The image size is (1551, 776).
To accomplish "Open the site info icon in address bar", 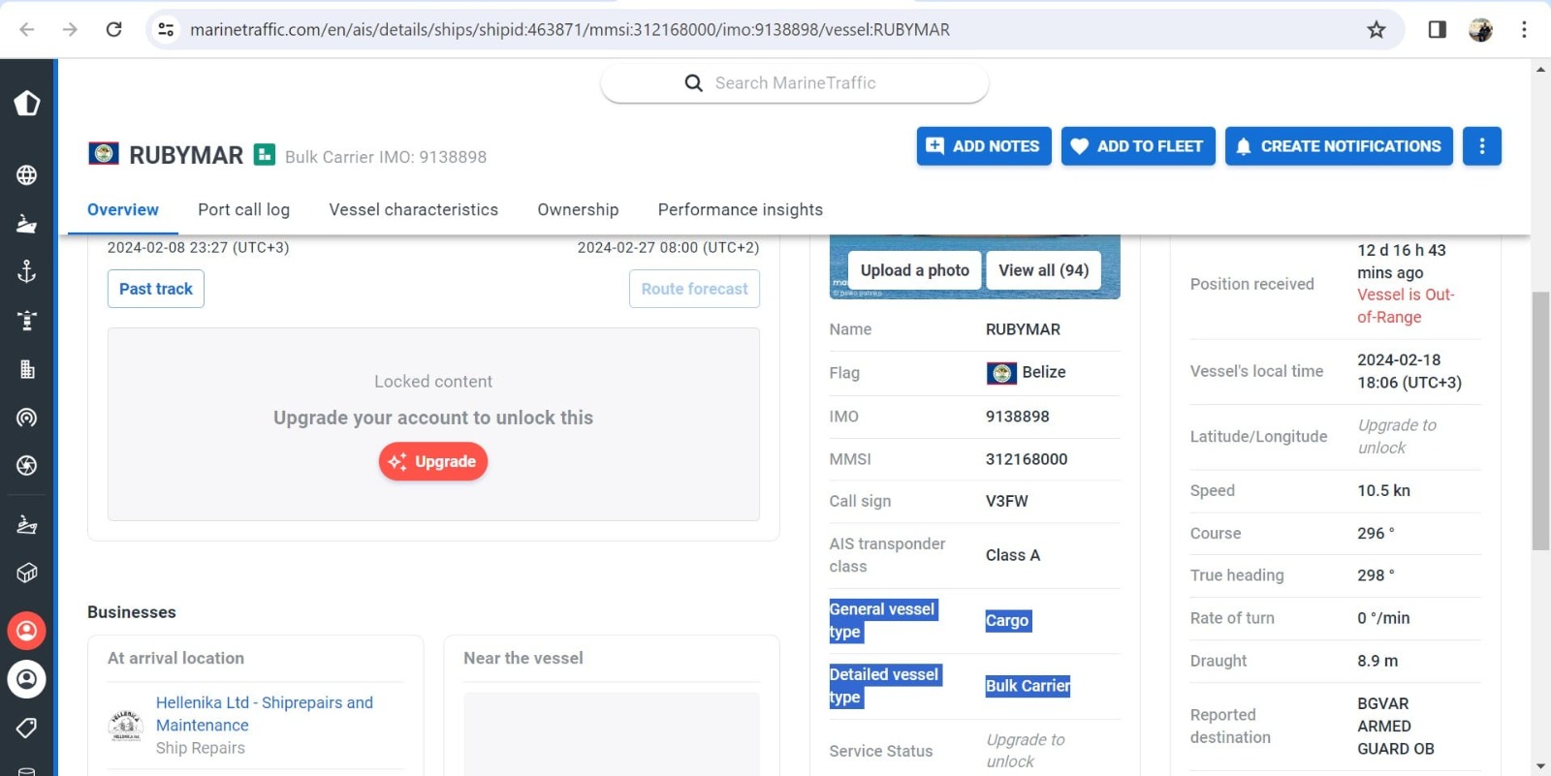I will point(166,29).
